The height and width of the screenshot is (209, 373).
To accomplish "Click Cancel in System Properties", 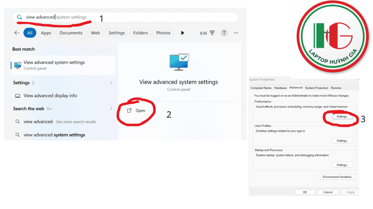I will tap(328, 192).
